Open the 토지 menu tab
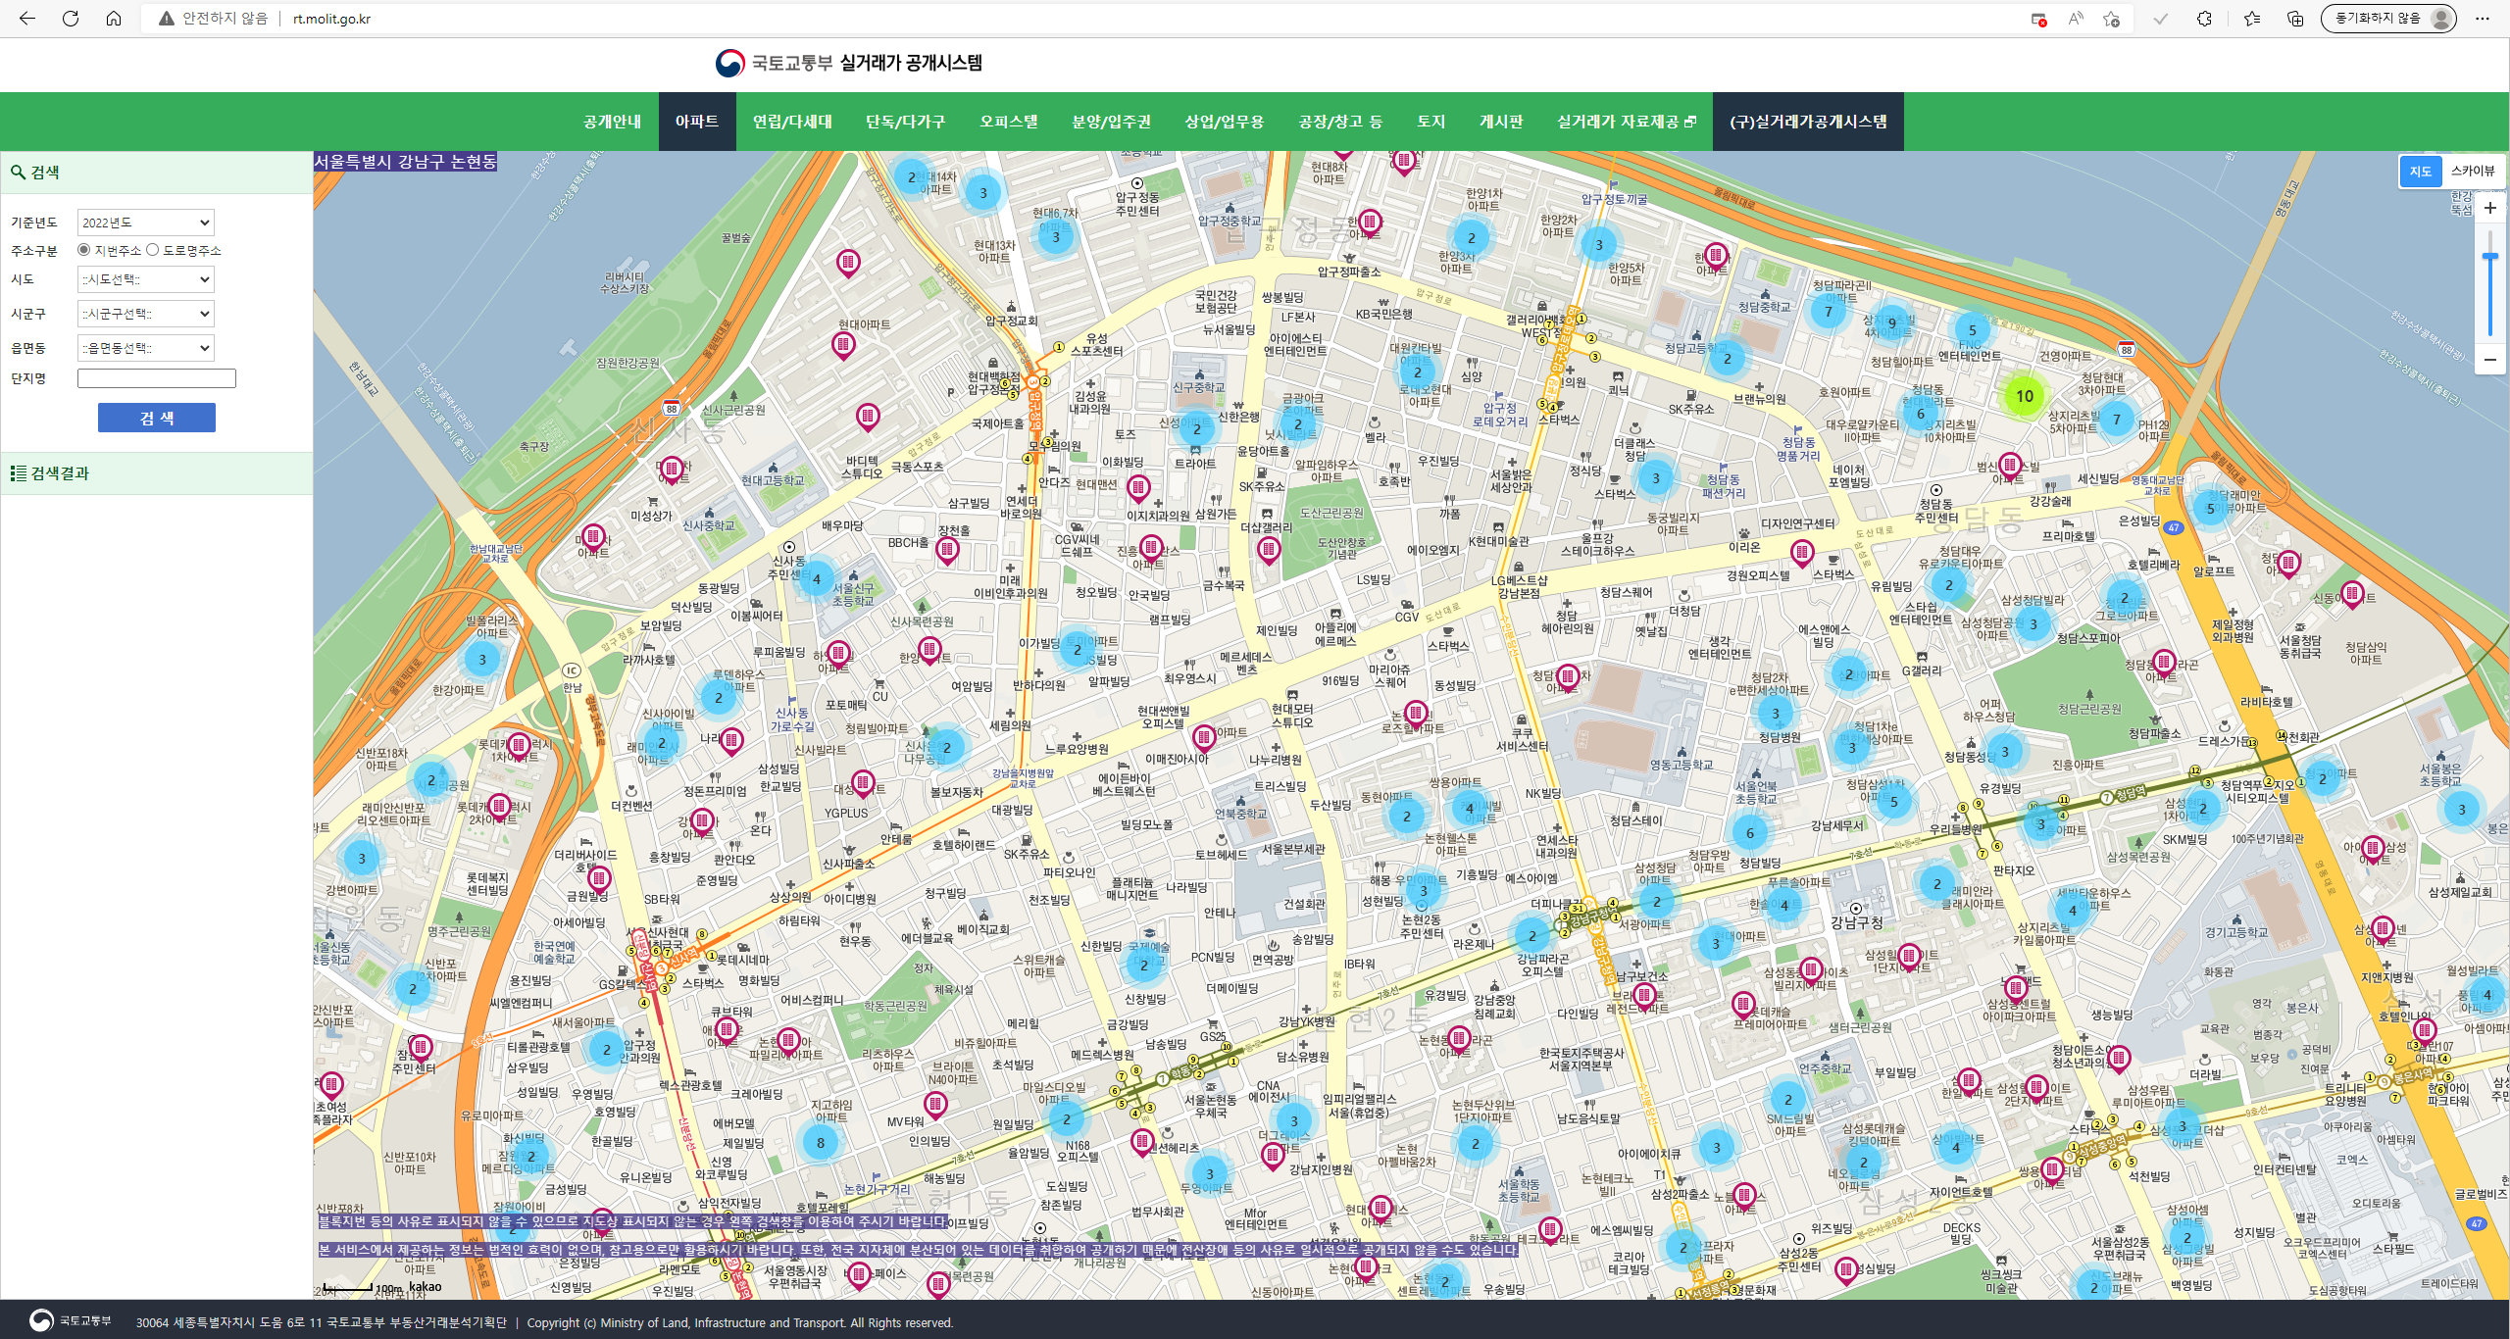The width and height of the screenshot is (2510, 1339). (x=1431, y=122)
